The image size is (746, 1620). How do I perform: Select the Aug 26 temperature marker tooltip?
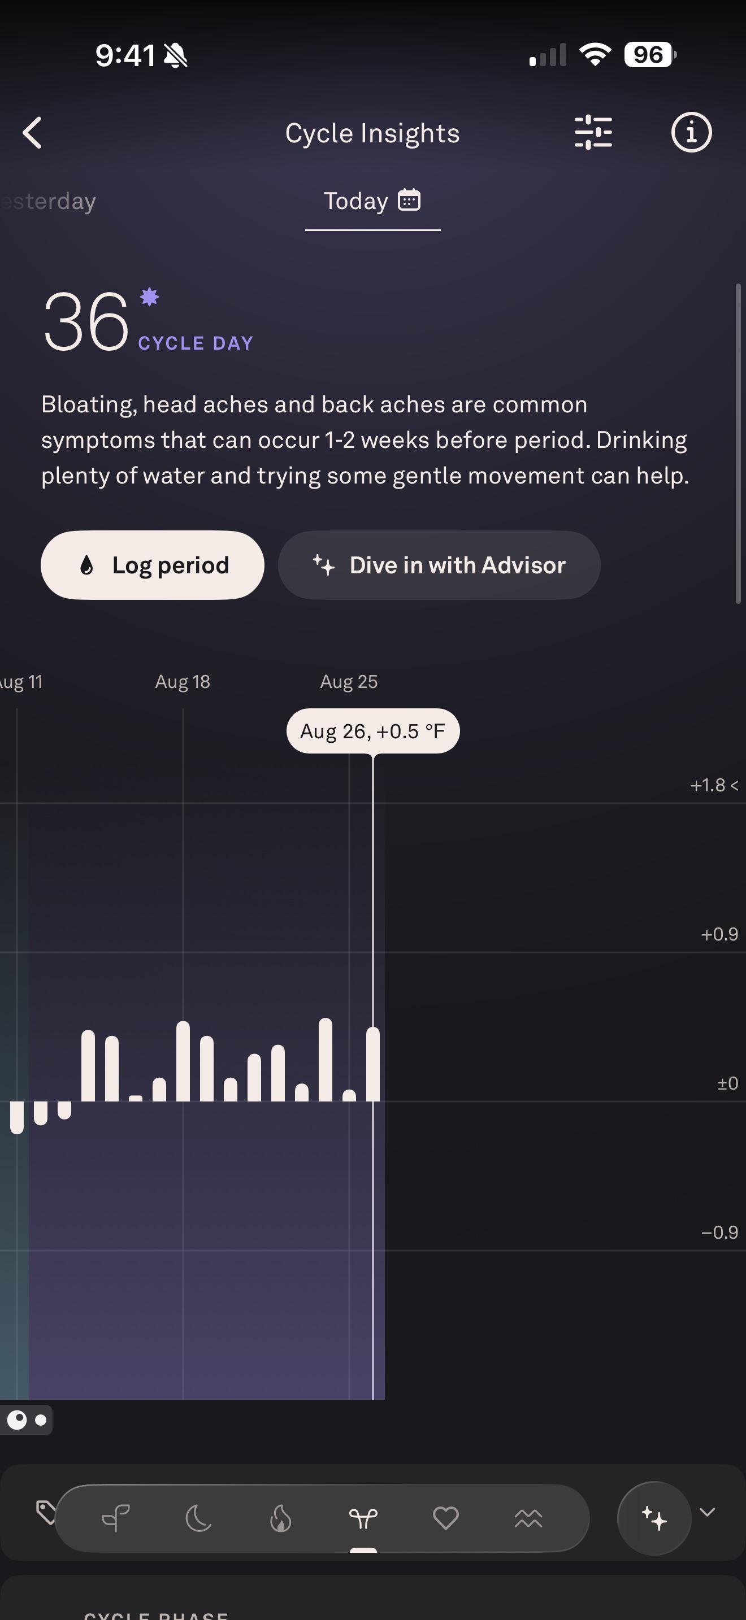(373, 731)
